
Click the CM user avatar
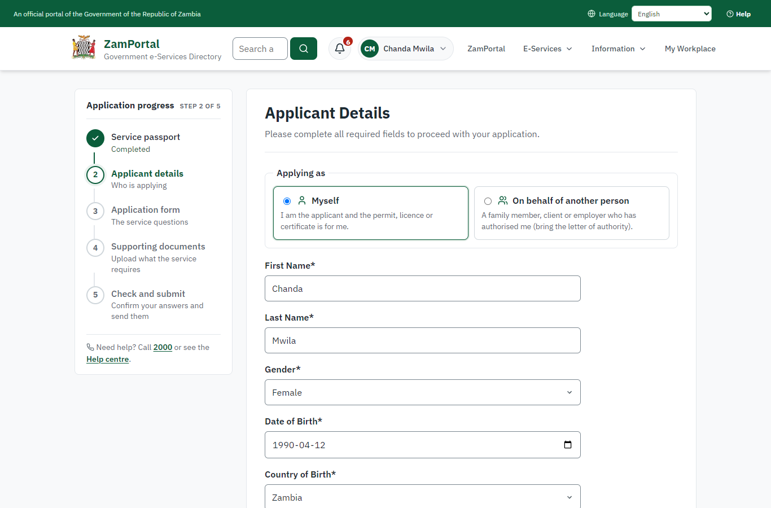[370, 49]
